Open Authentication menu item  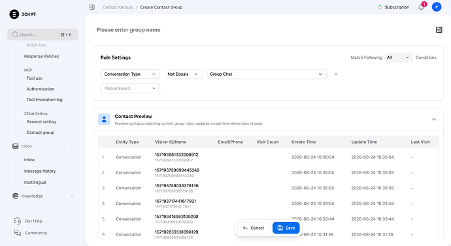tap(41, 89)
